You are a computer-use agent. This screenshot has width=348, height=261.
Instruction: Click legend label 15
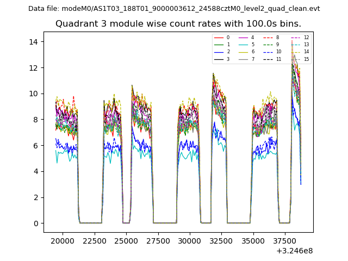click(306, 59)
